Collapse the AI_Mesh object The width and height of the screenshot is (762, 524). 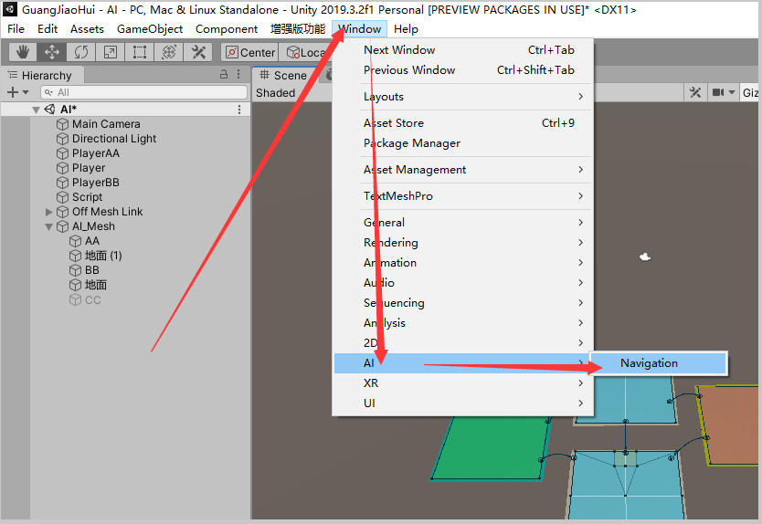click(x=48, y=226)
